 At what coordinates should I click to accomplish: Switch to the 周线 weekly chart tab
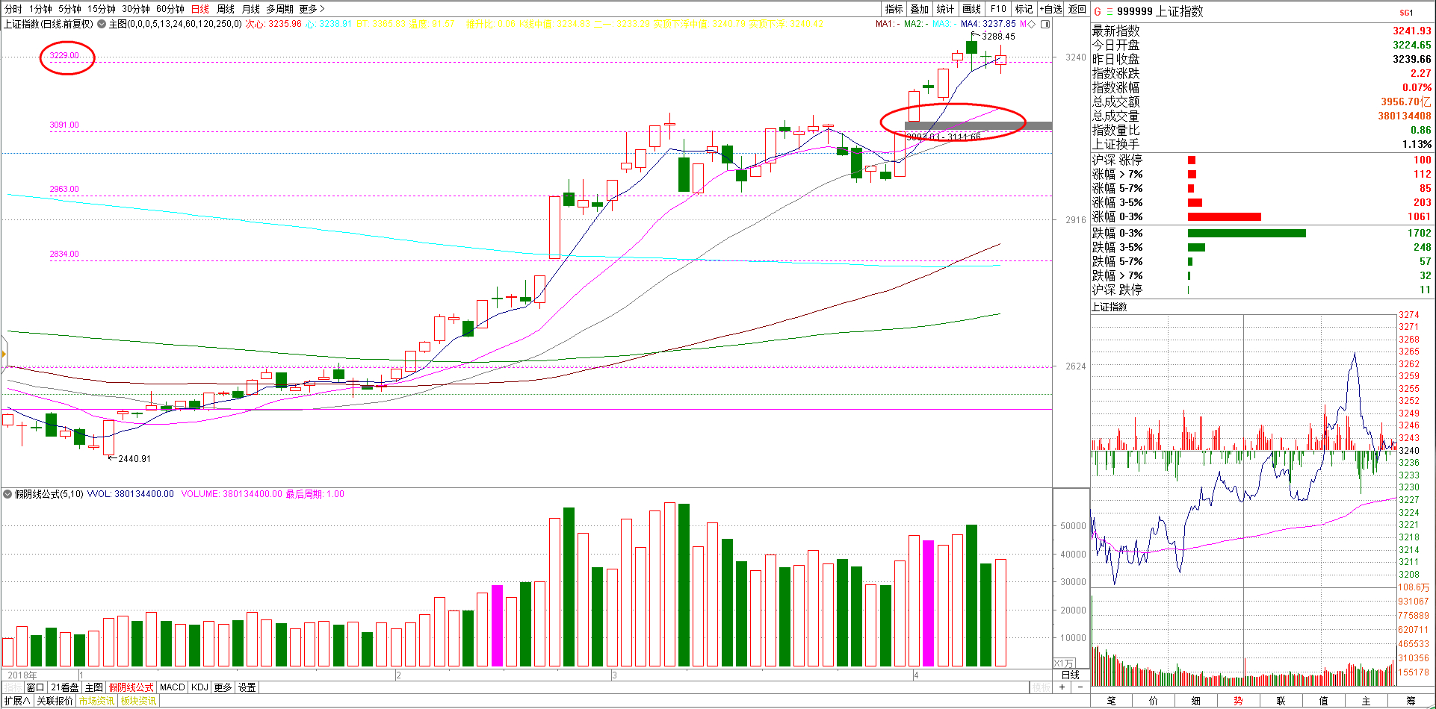225,9
